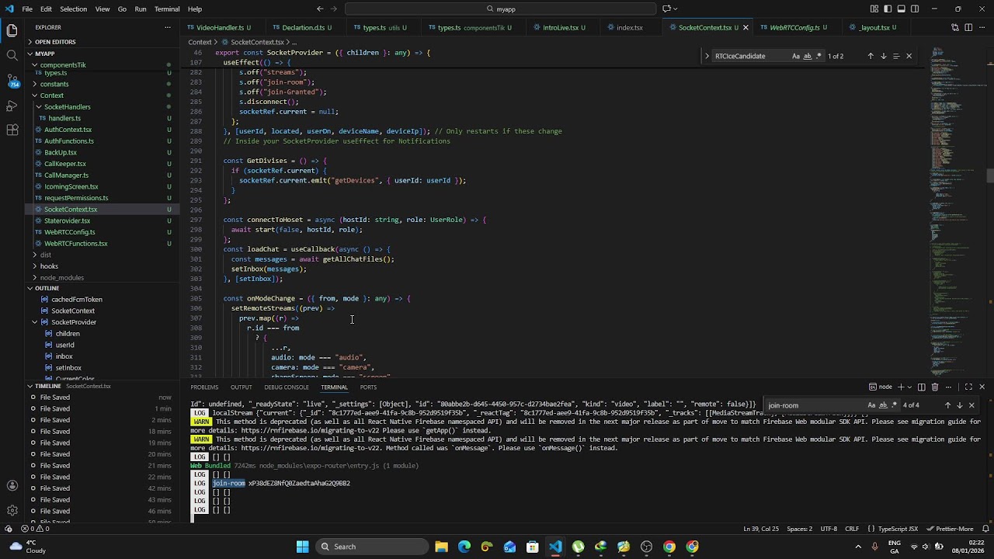Open the Source Control view icon
The height and width of the screenshot is (559, 994).
click(x=12, y=80)
